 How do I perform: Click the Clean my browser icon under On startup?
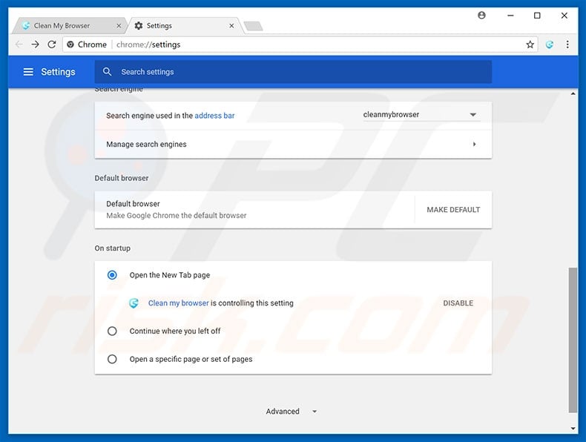(x=134, y=303)
